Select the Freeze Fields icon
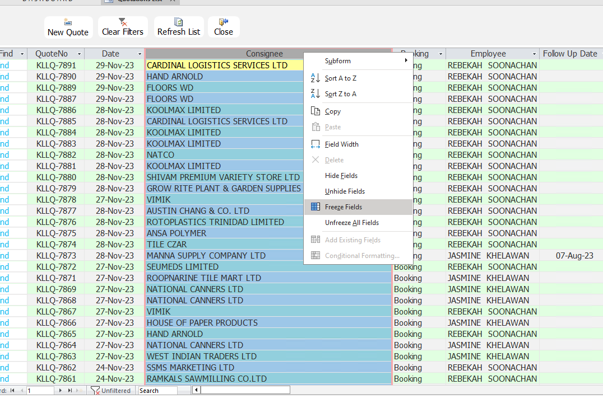603x408 pixels. [x=316, y=207]
